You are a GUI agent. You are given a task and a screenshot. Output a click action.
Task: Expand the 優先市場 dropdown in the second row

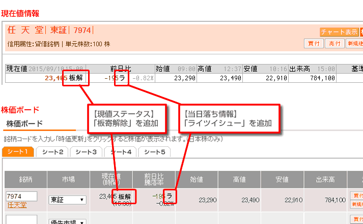(x=67, y=222)
